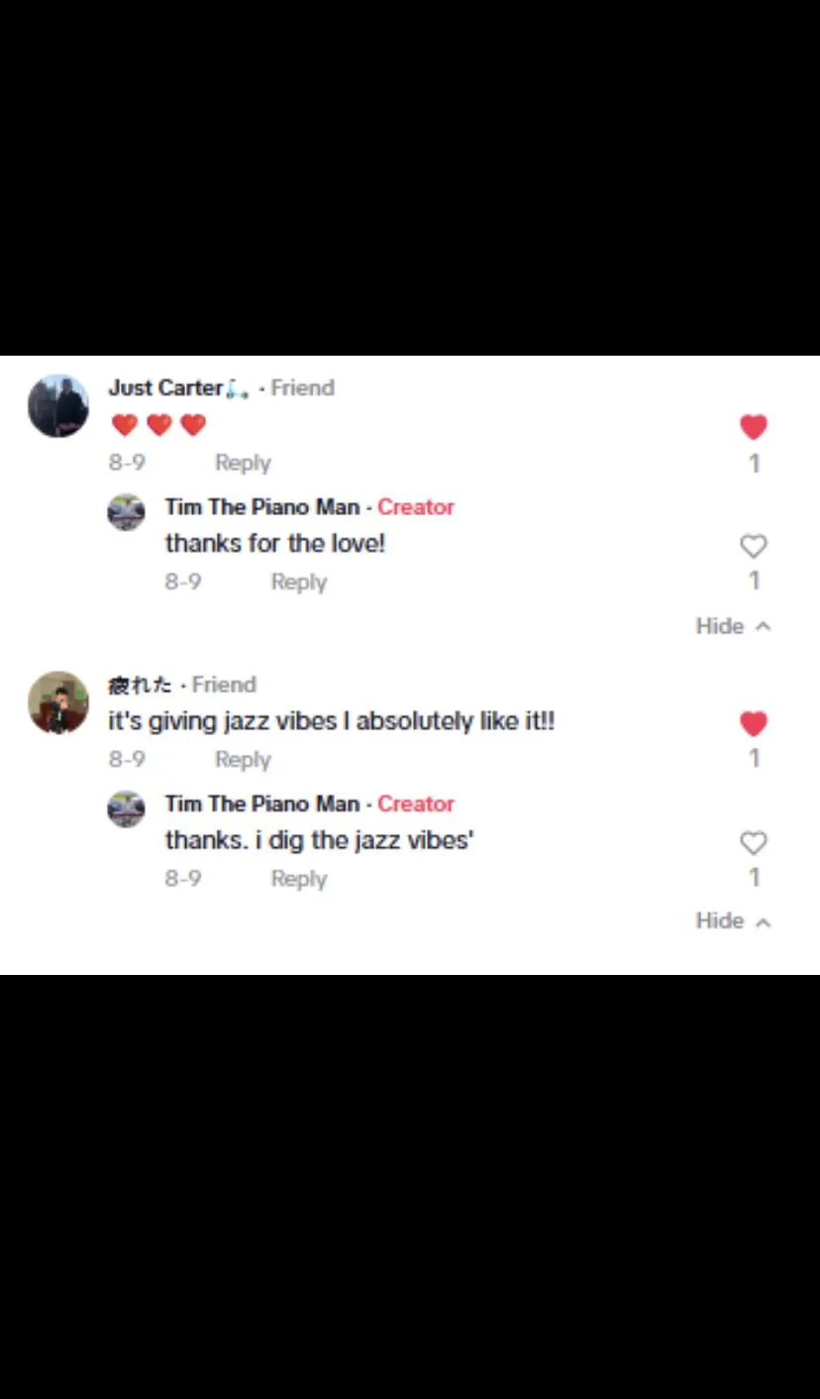Open the 疲れた username link
This screenshot has width=820, height=1399.
point(140,685)
